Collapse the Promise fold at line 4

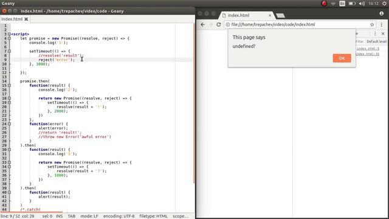(9, 38)
